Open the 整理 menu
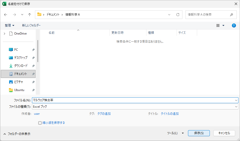240x141 pixels. coord(9,25)
